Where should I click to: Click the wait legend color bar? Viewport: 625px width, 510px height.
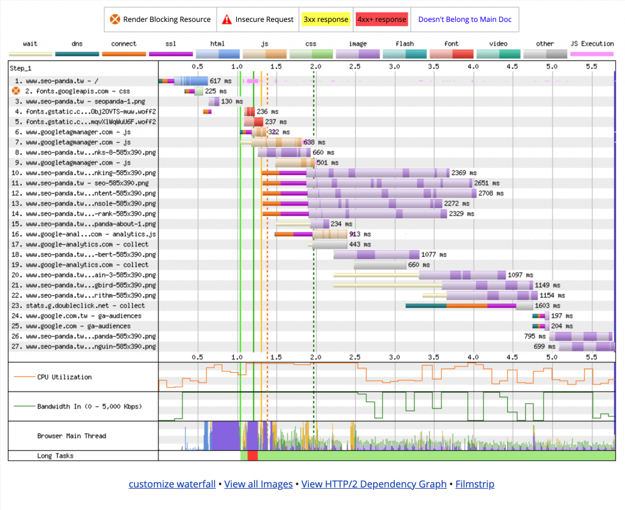pos(31,54)
